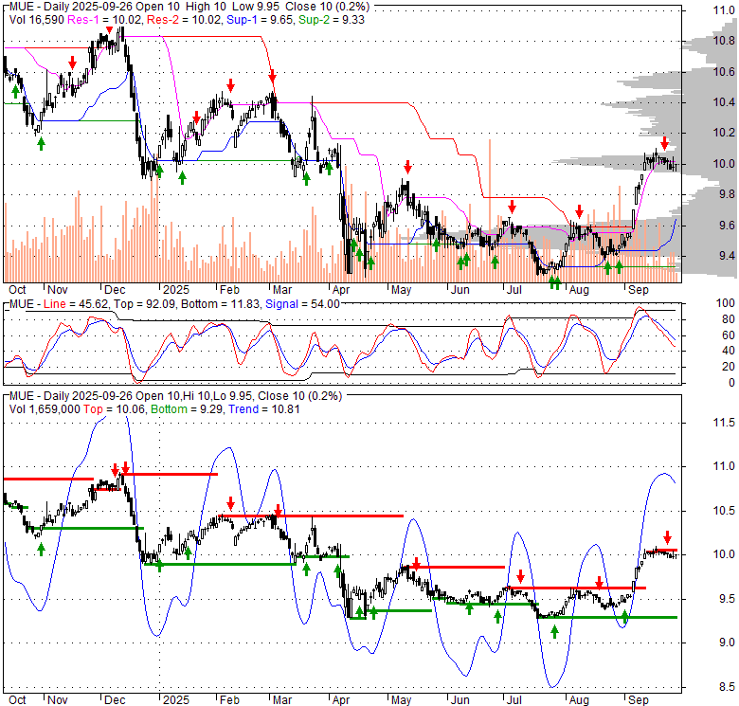
Task: Click the Sep month label under top chart
Action: 639,290
